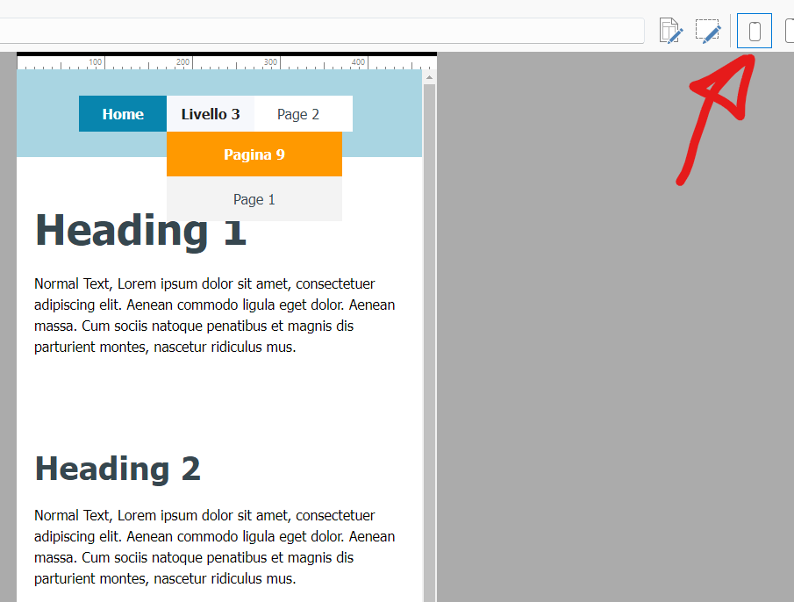Click the vertical scrollbar of the preview

coord(429,343)
